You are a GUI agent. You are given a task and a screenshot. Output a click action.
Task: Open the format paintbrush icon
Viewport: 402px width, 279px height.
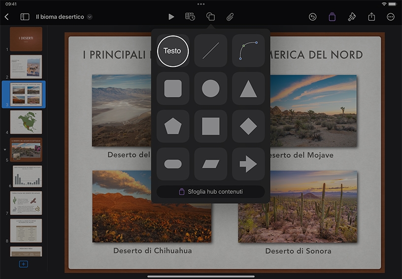pyautogui.click(x=351, y=17)
